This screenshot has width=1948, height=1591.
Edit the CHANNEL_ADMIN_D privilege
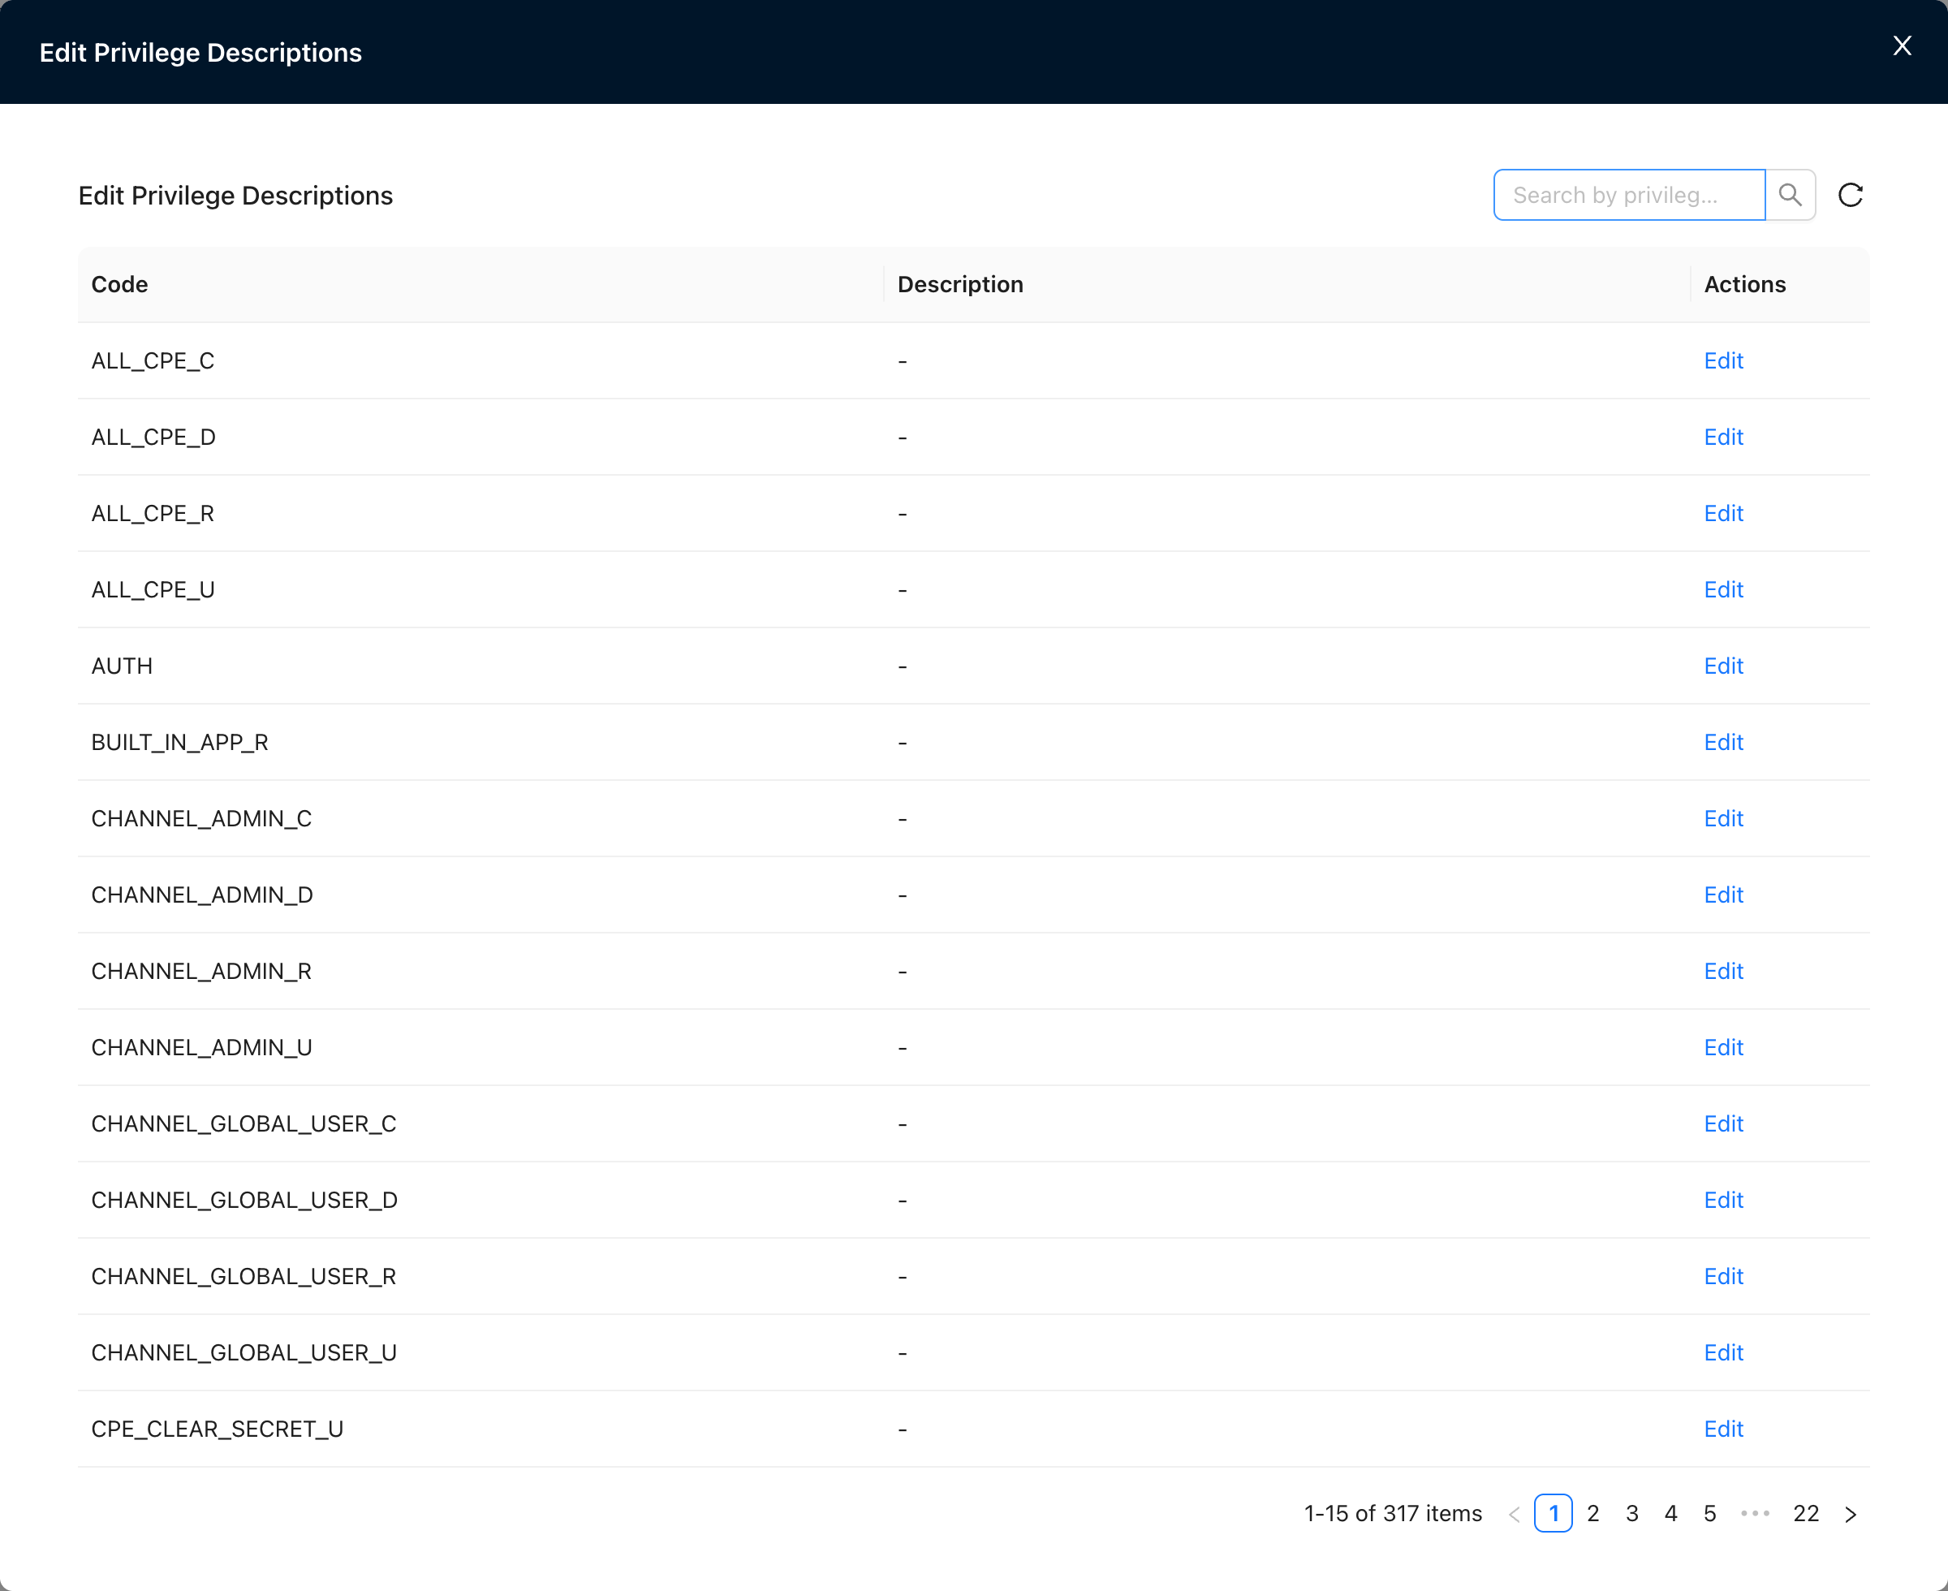click(1723, 895)
